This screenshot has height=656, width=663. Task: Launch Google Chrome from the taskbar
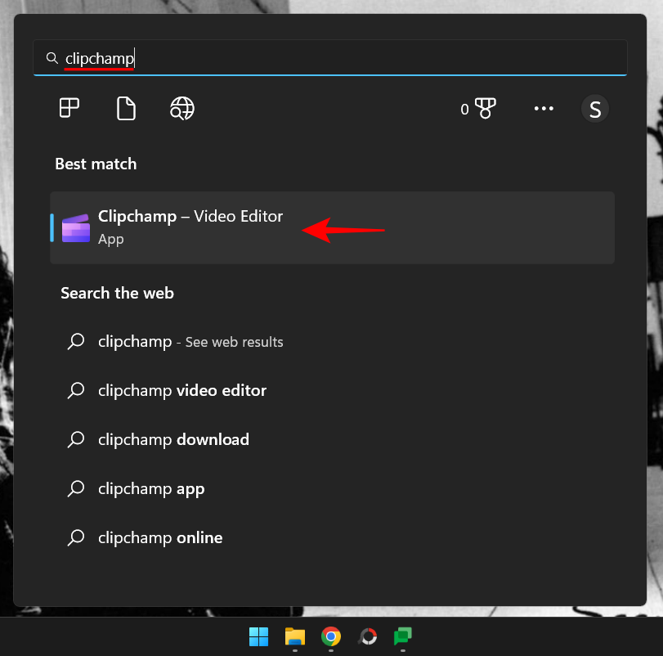click(x=331, y=636)
